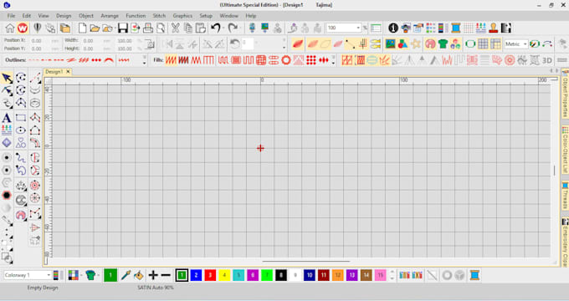Toggle the green T-shirt product display
This screenshot has height=301, width=569.
(x=443, y=44)
